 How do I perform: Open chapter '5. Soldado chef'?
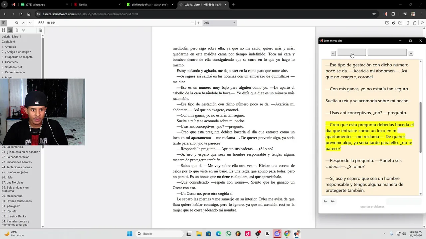pos(12,67)
